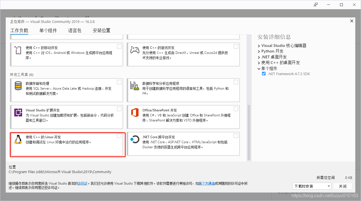Expand Visual Studio 核心编辑器 details
This screenshot has height=201, width=361.
point(259,46)
